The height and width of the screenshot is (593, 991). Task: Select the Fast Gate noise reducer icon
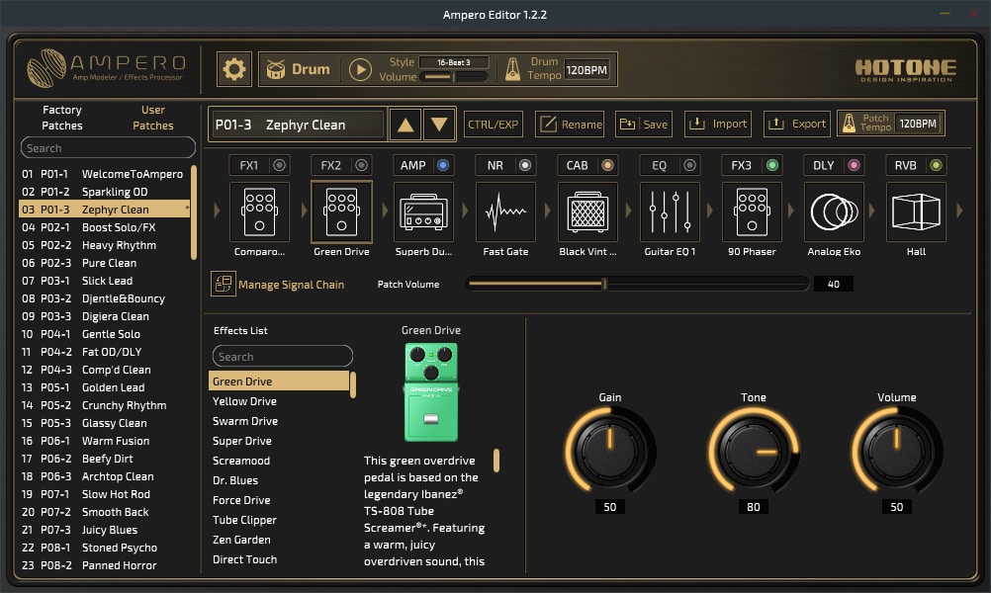coord(505,212)
